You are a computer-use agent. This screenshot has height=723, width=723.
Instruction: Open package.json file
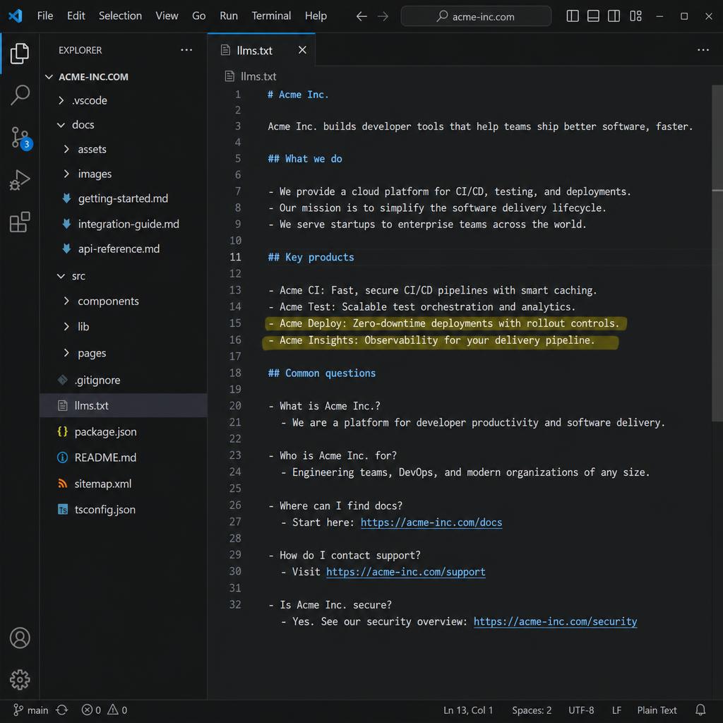[x=105, y=431]
